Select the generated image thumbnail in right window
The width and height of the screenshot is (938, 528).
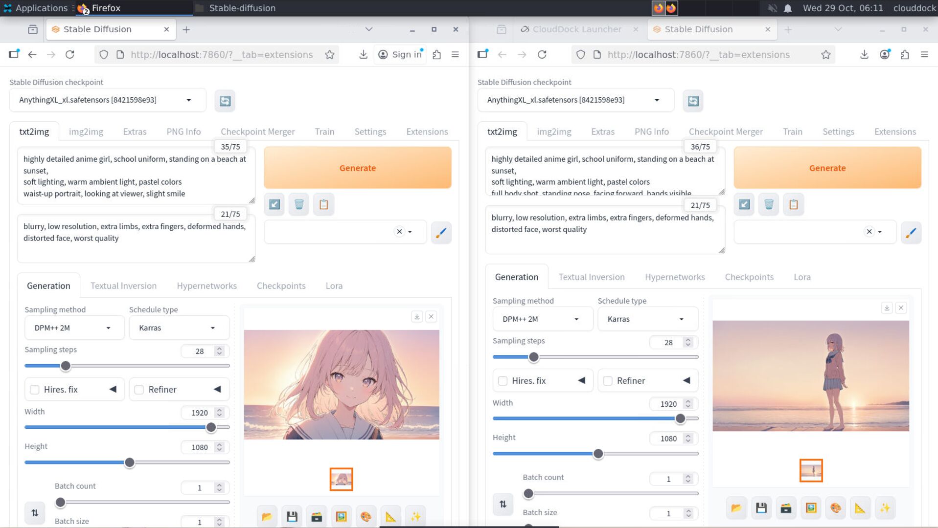[x=811, y=470]
